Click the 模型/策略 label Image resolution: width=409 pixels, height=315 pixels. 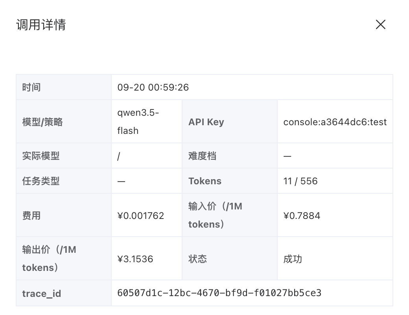click(42, 122)
